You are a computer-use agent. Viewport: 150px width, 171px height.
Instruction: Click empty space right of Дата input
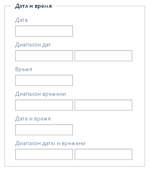pyautogui.click(x=108, y=31)
